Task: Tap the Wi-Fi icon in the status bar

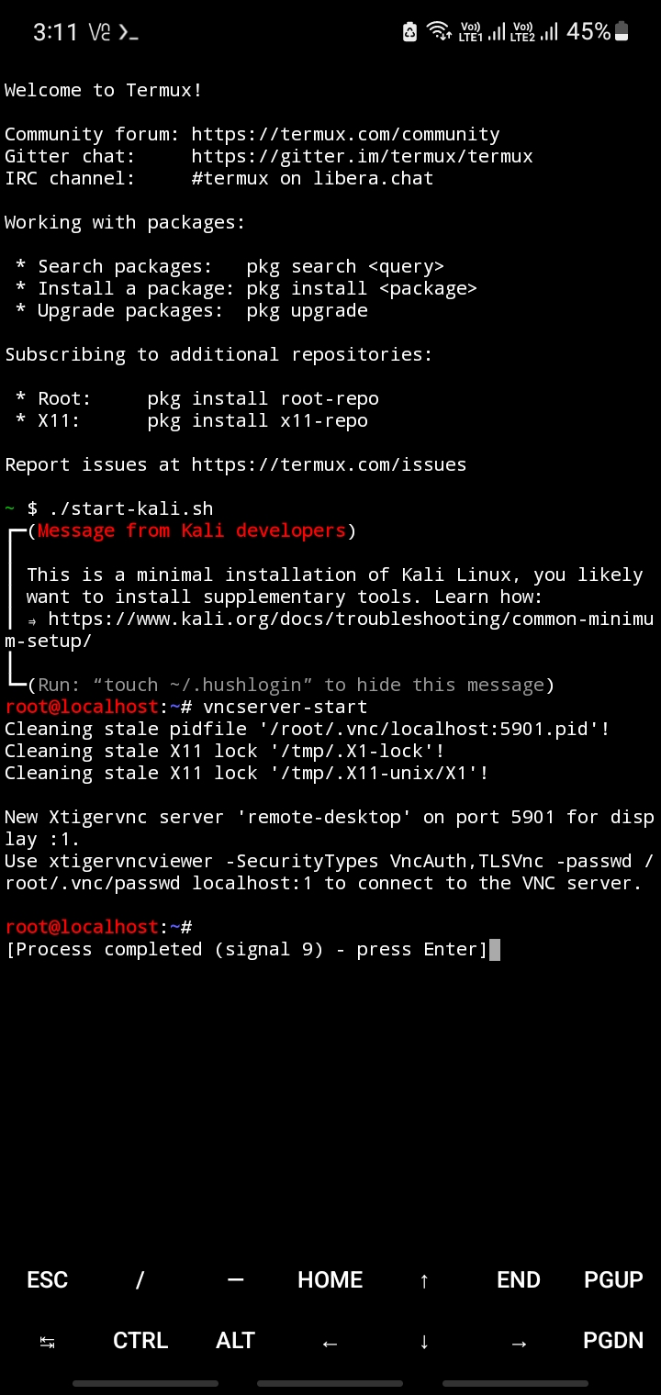Action: tap(439, 30)
